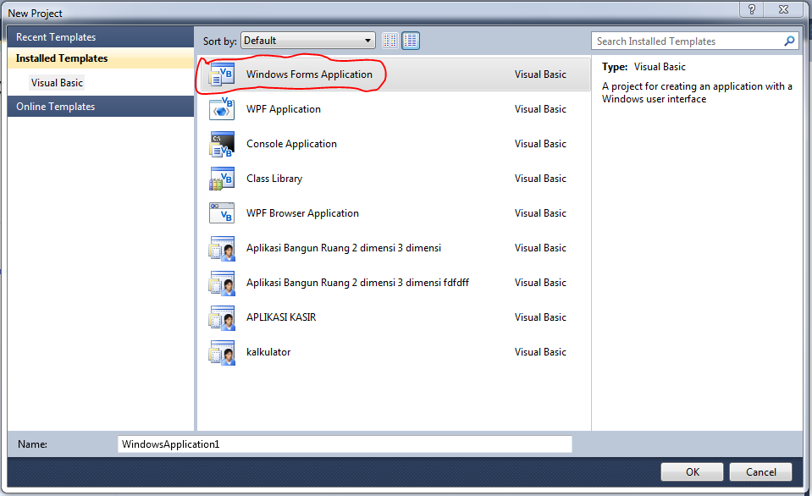The height and width of the screenshot is (496, 812).
Task: Select 'WPF Browser Application' template name
Action: tap(302, 213)
